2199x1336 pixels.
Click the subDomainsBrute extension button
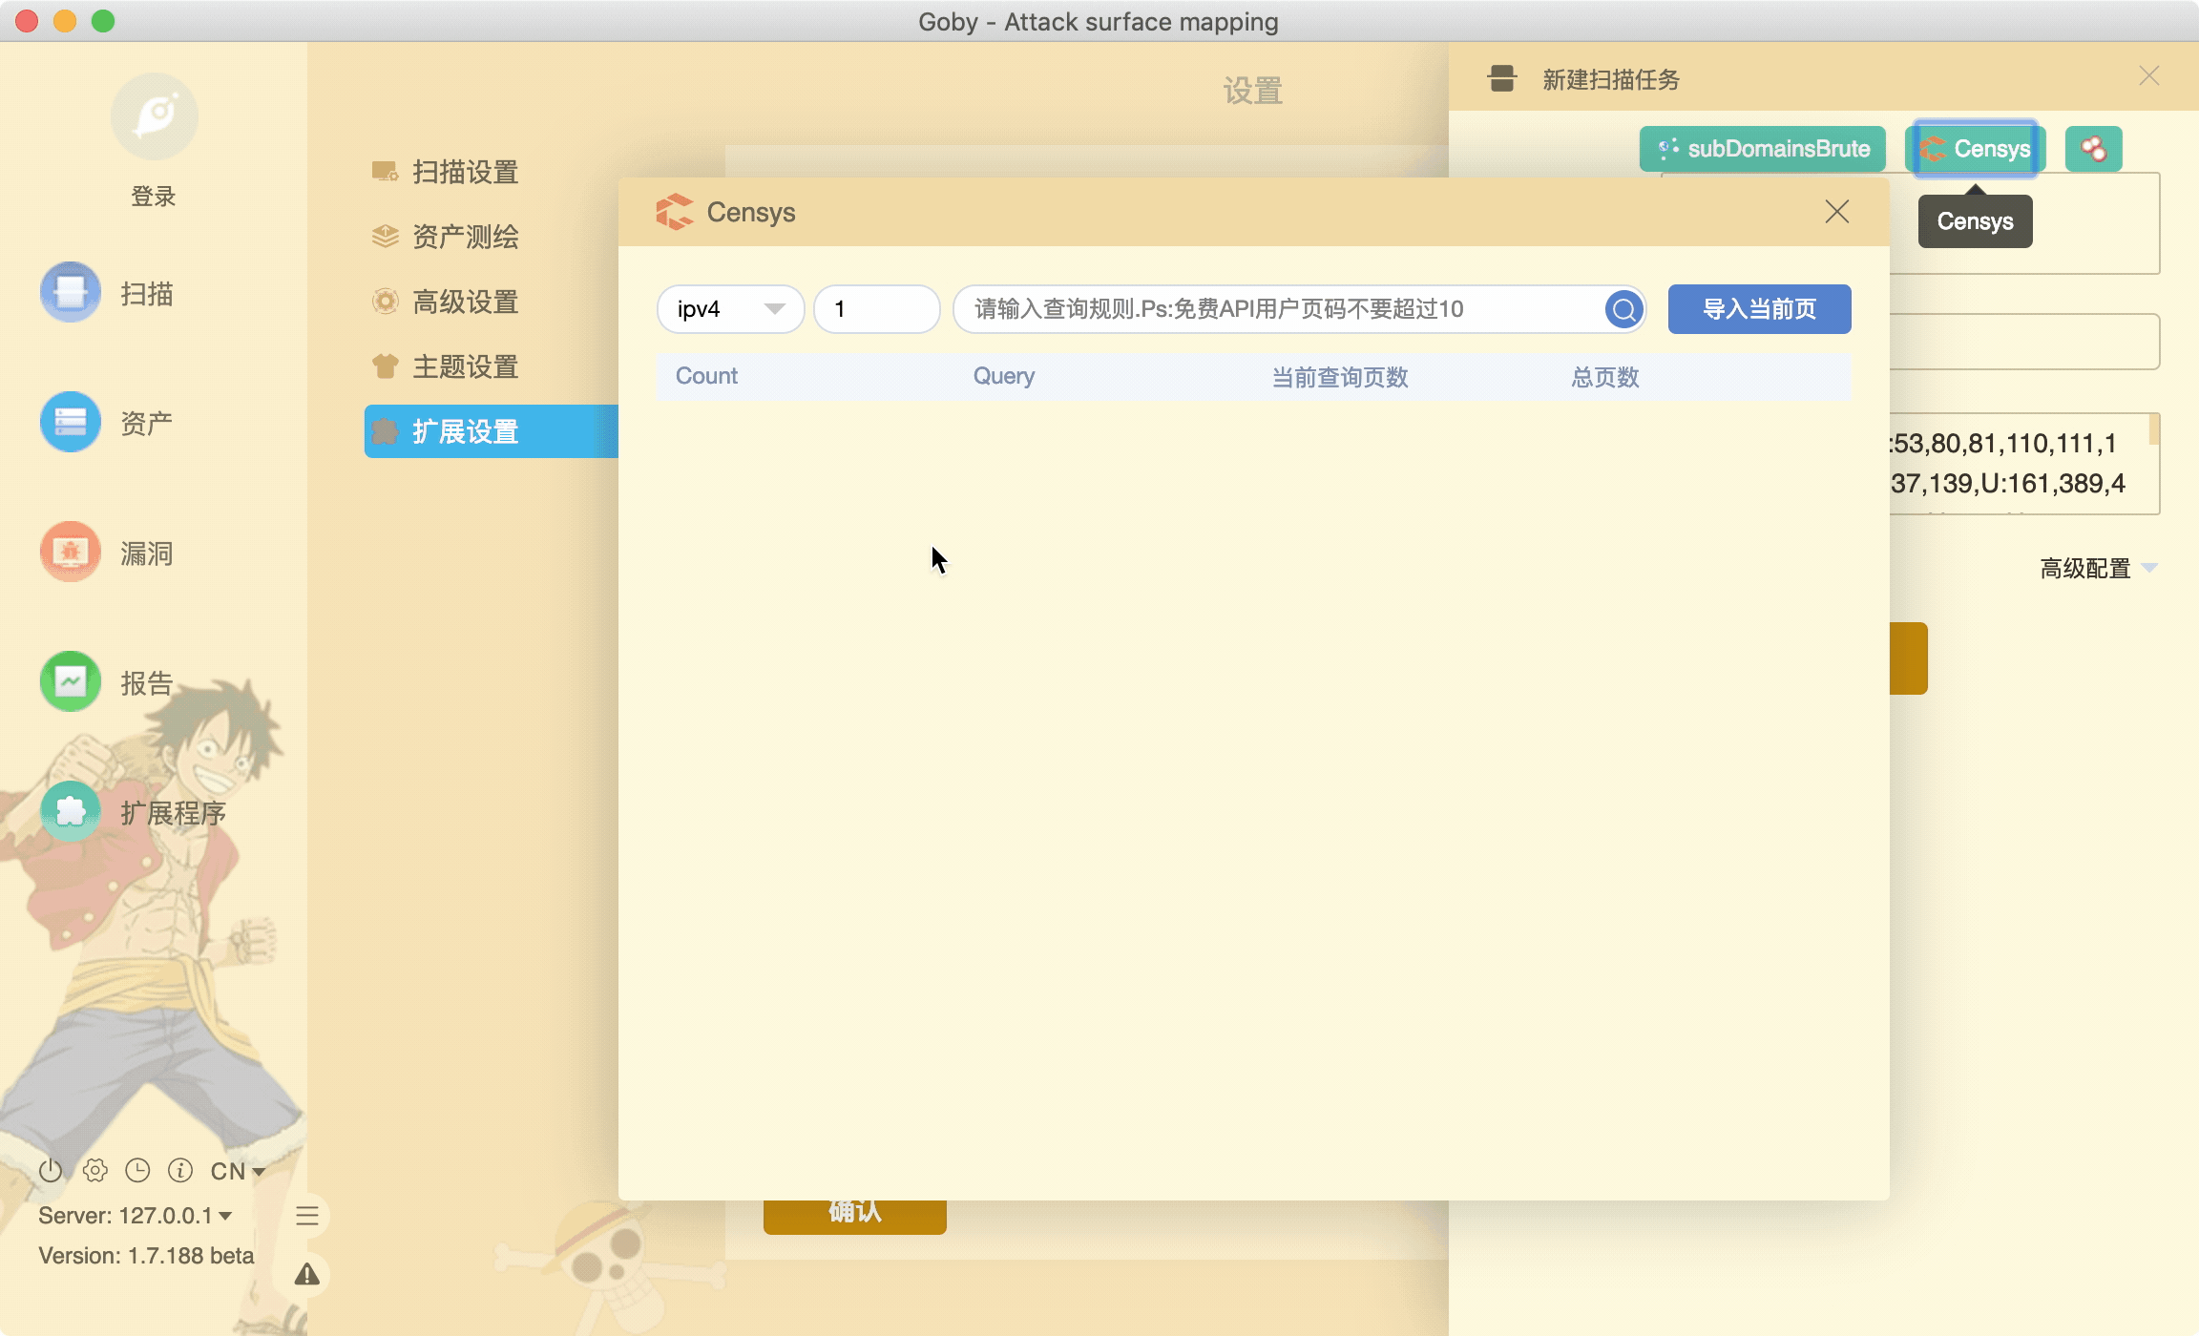pos(1762,149)
